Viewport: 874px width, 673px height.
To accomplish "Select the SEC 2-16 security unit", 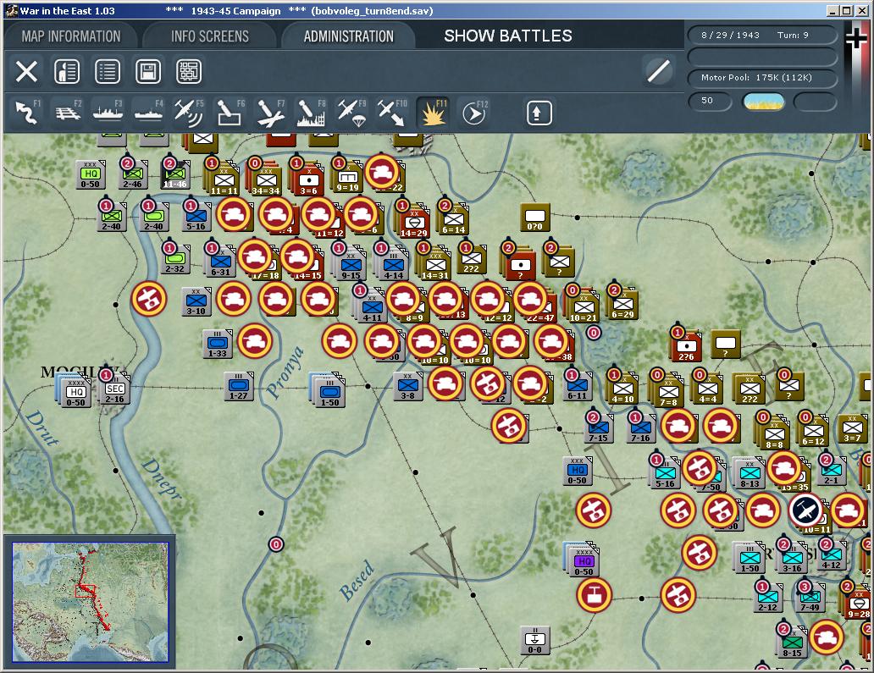I will click(x=114, y=389).
